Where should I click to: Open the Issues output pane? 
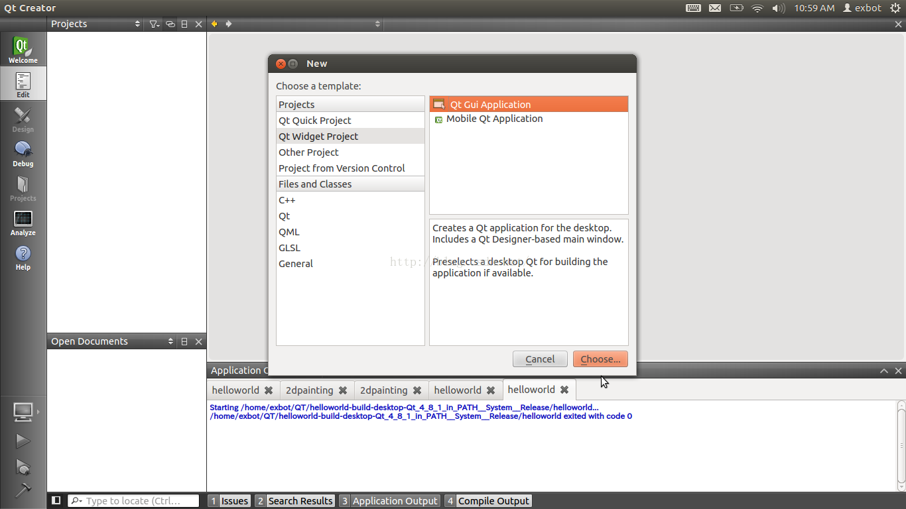[x=229, y=501]
